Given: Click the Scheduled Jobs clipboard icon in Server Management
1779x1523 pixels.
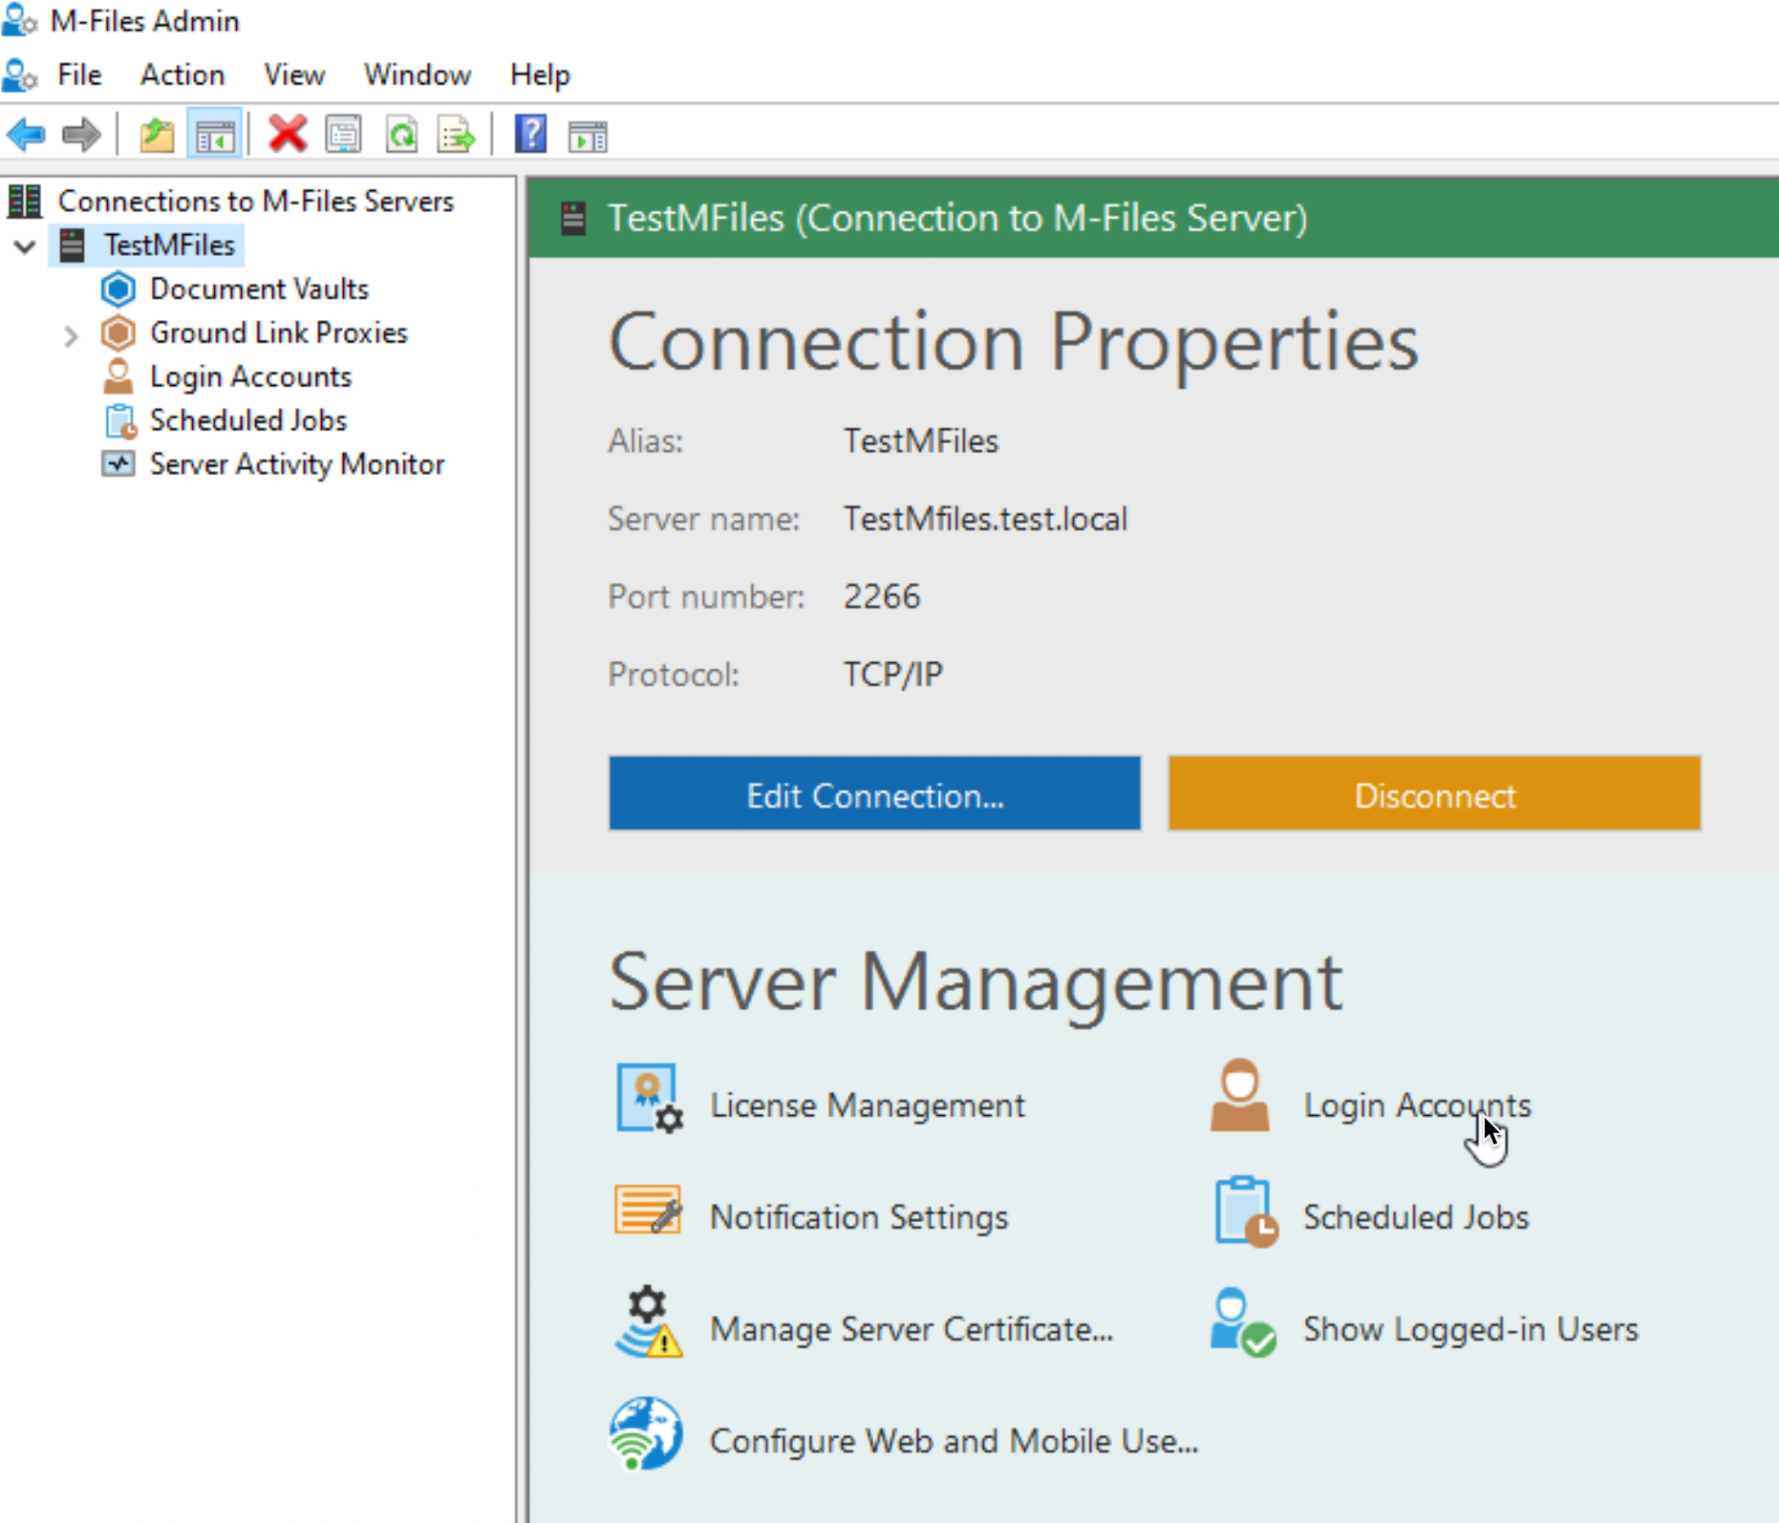Looking at the screenshot, I should pos(1245,1211).
